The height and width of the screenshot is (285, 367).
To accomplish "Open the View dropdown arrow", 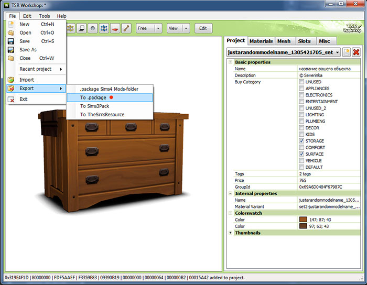I will click(186, 28).
